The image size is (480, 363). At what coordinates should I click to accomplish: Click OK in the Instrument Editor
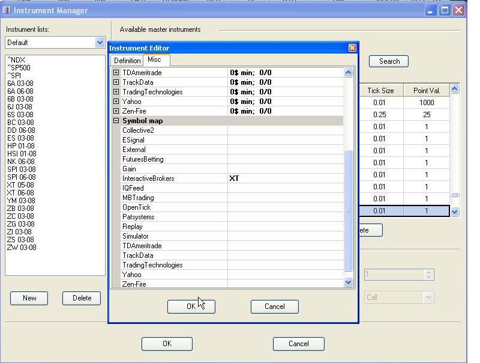coord(191,307)
